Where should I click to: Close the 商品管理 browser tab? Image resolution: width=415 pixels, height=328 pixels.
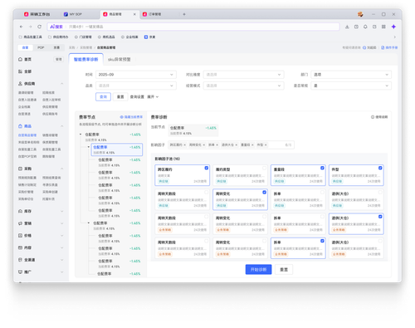point(134,14)
